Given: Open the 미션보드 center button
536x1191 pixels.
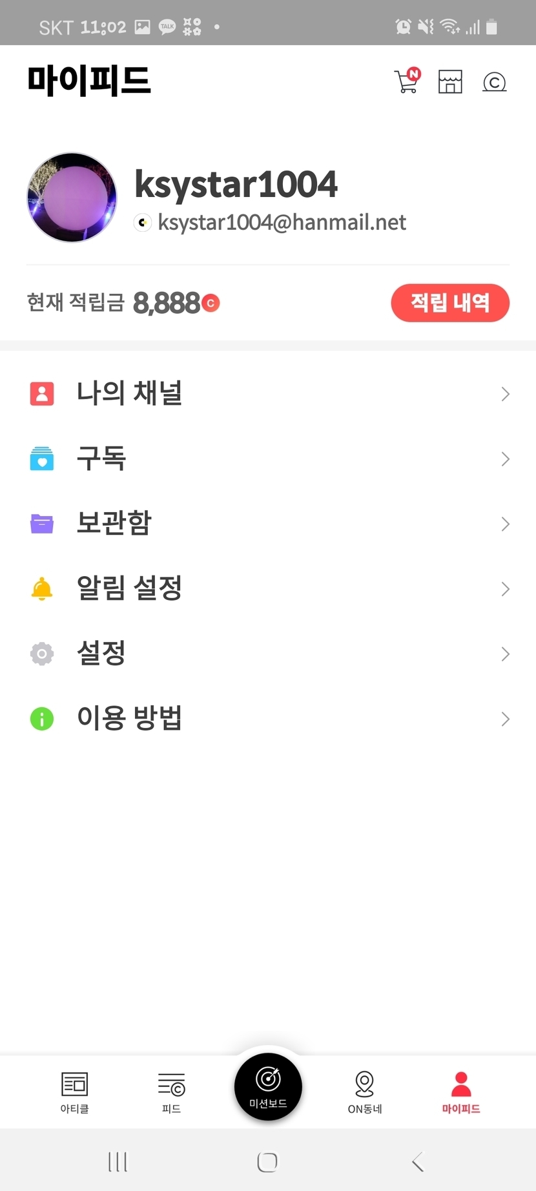Looking at the screenshot, I should click(x=268, y=1086).
